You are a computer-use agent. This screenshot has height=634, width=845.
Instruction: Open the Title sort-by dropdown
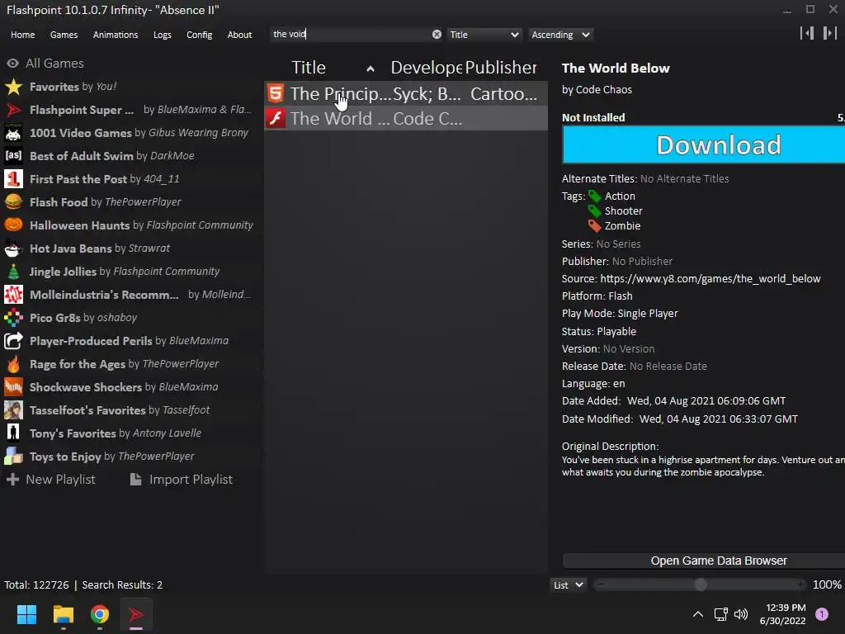pyautogui.click(x=484, y=35)
